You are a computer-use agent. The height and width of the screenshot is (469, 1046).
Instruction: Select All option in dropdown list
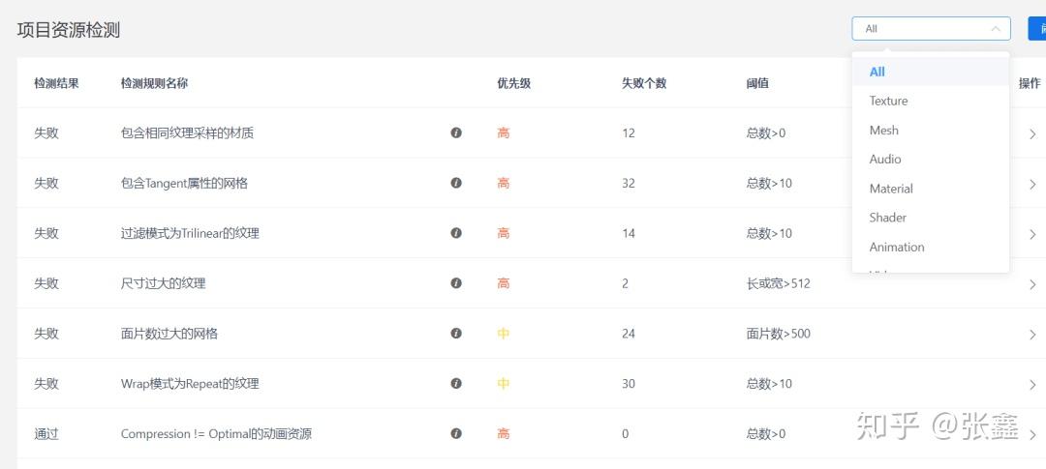coord(931,72)
